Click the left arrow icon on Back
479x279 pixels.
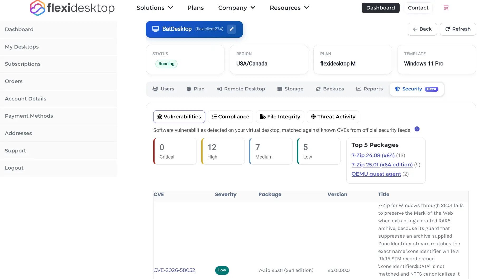tap(415, 29)
